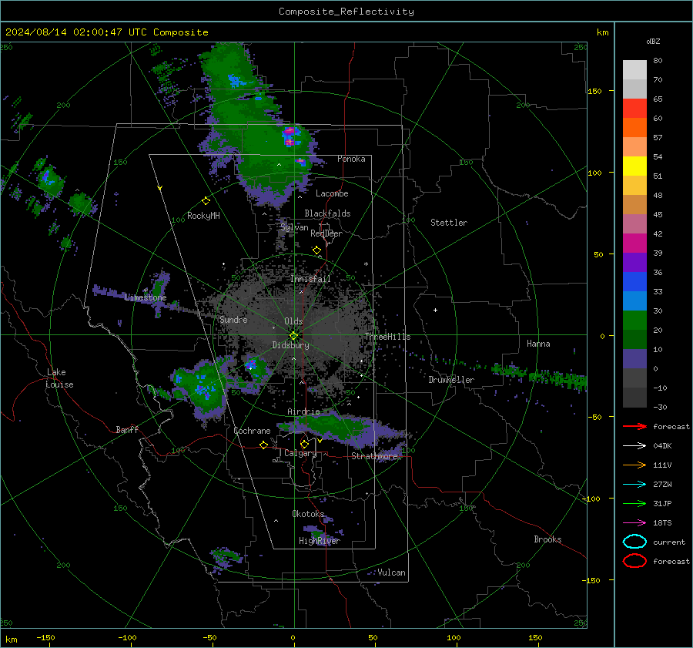This screenshot has width=693, height=648.
Task: Click the Hanna label on map
Action: click(x=538, y=344)
